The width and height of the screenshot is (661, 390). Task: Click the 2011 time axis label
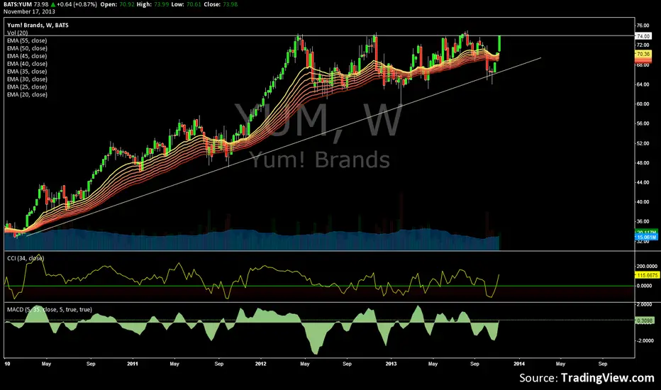coord(133,364)
